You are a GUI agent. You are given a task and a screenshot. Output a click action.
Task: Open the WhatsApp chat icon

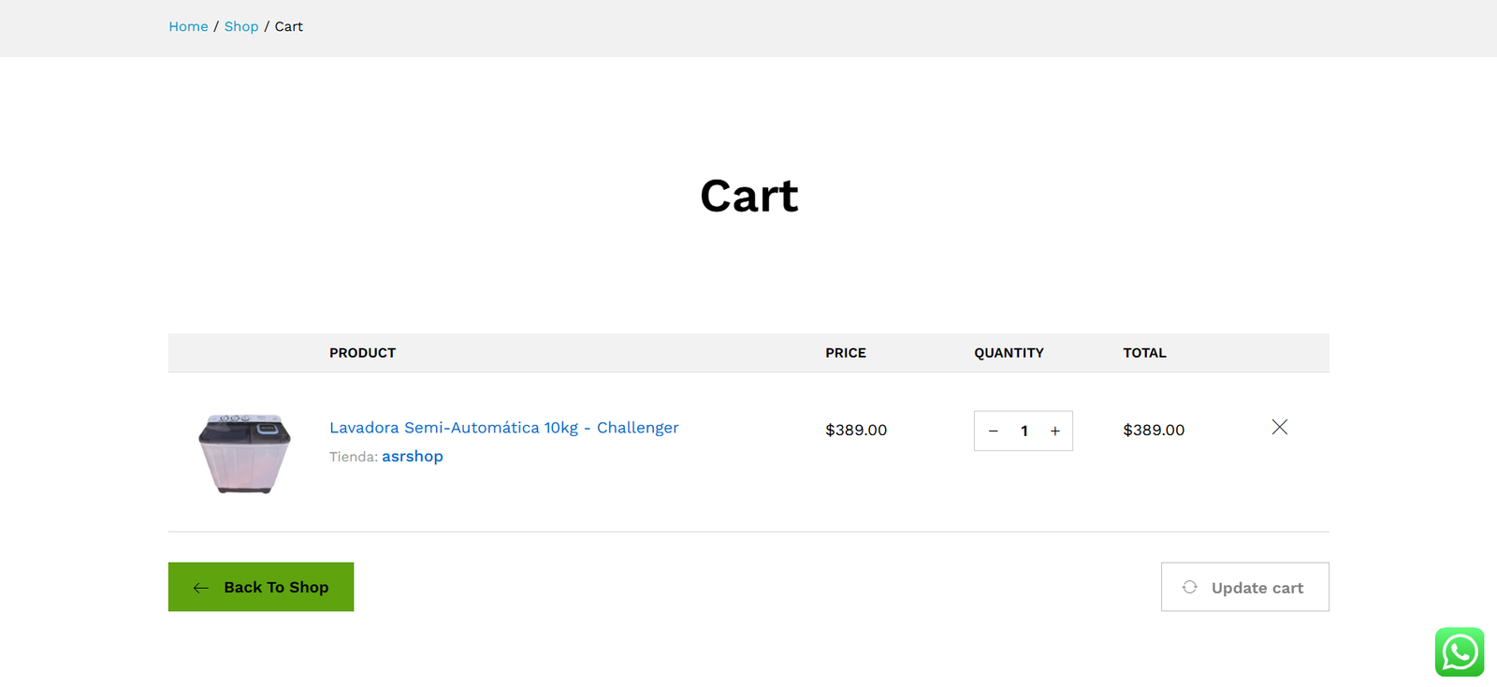[x=1459, y=651]
